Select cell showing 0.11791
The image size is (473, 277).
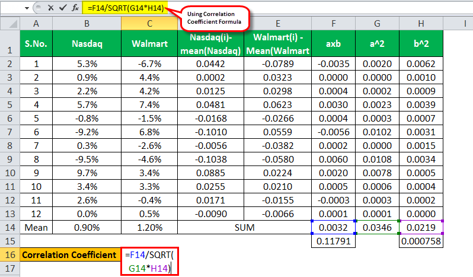click(x=333, y=241)
